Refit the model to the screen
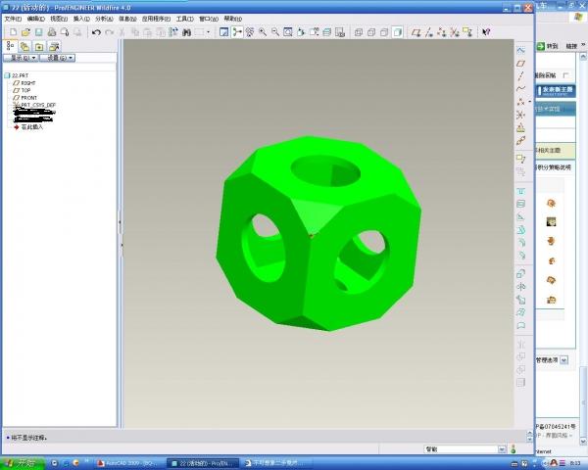This screenshot has width=588, height=470. point(288,32)
